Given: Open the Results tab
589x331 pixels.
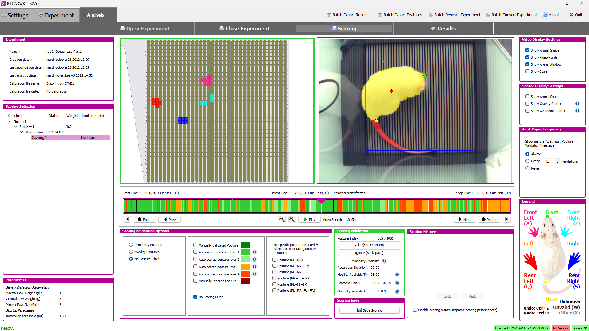Looking at the screenshot, I should 443,29.
